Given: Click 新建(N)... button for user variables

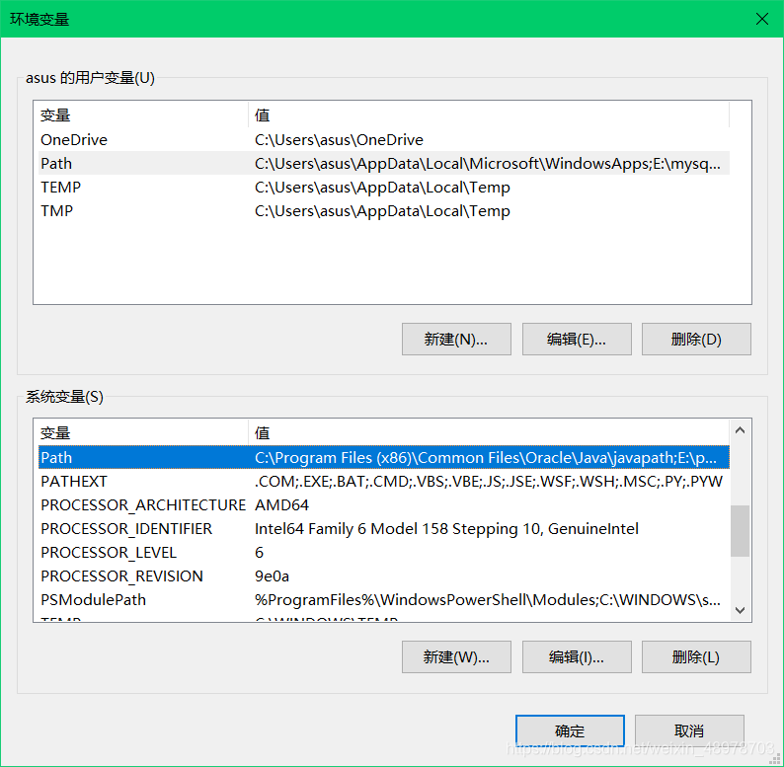Looking at the screenshot, I should (x=456, y=339).
